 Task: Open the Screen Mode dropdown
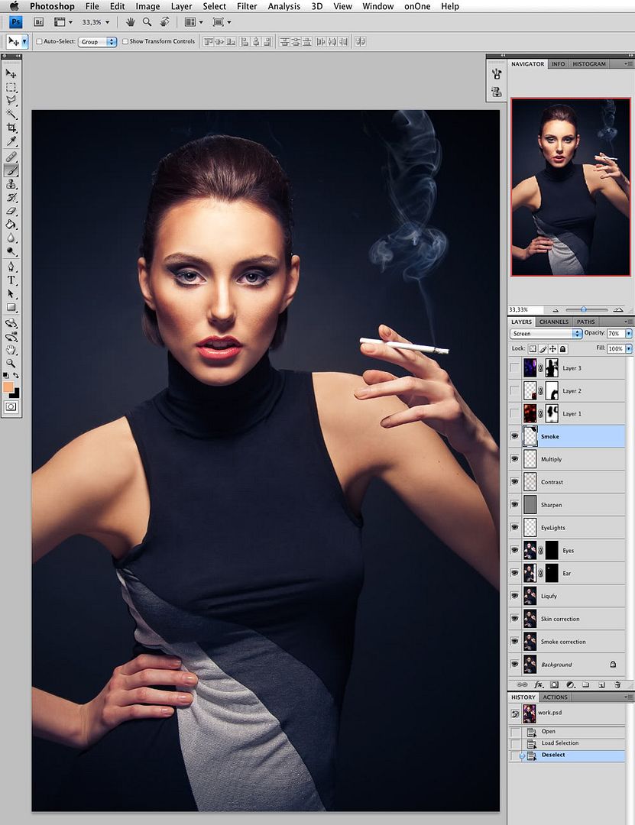(221, 22)
